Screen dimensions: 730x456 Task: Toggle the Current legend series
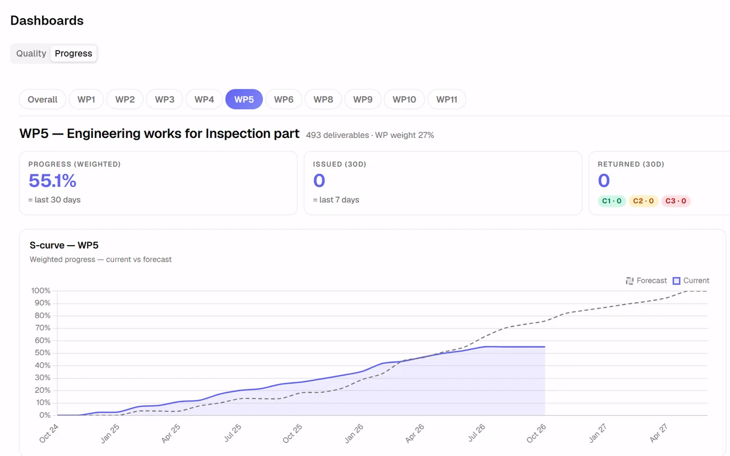691,280
